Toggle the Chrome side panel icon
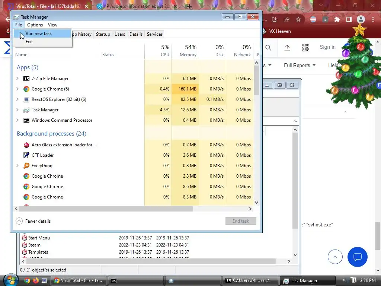The width and height of the screenshot is (381, 286). click(349, 19)
